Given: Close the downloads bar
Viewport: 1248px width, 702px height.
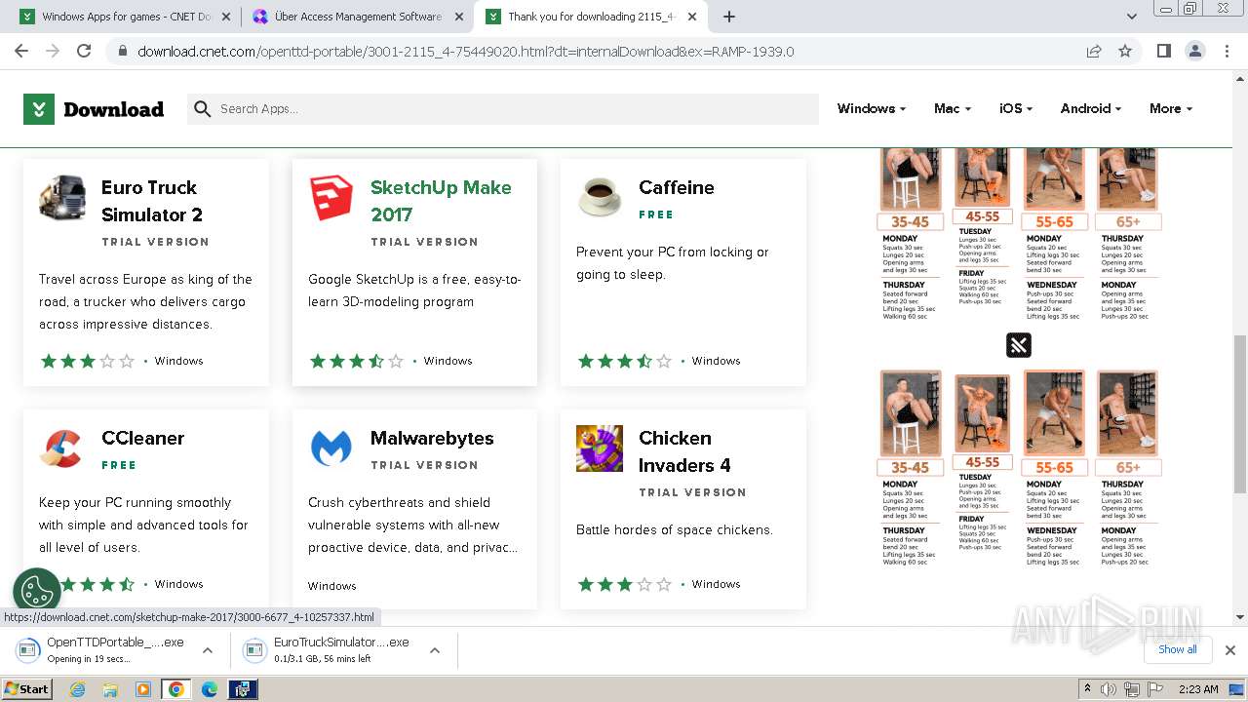Looking at the screenshot, I should [x=1230, y=650].
